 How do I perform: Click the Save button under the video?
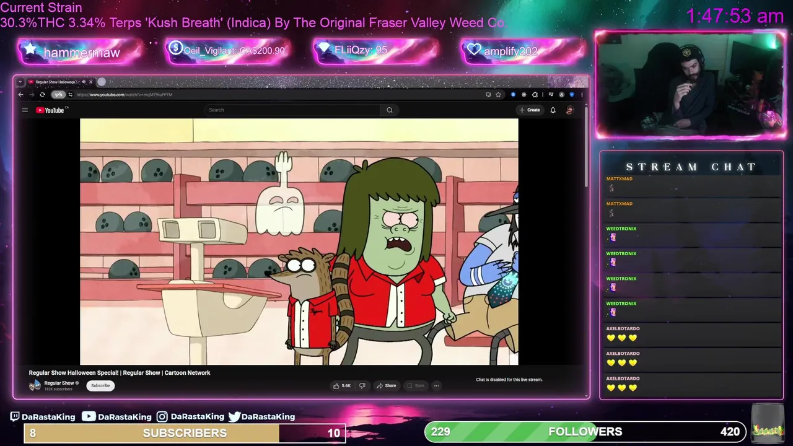[x=416, y=386]
